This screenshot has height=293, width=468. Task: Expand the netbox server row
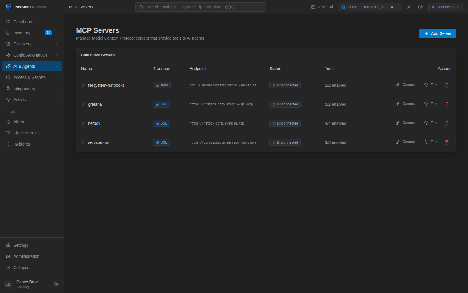[83, 123]
